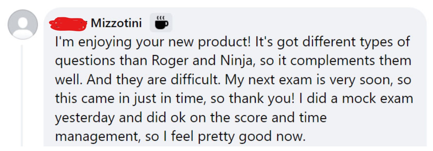This screenshot has height=151, width=433.
Task: Click the coffee cup badge icon
Action: tap(161, 23)
